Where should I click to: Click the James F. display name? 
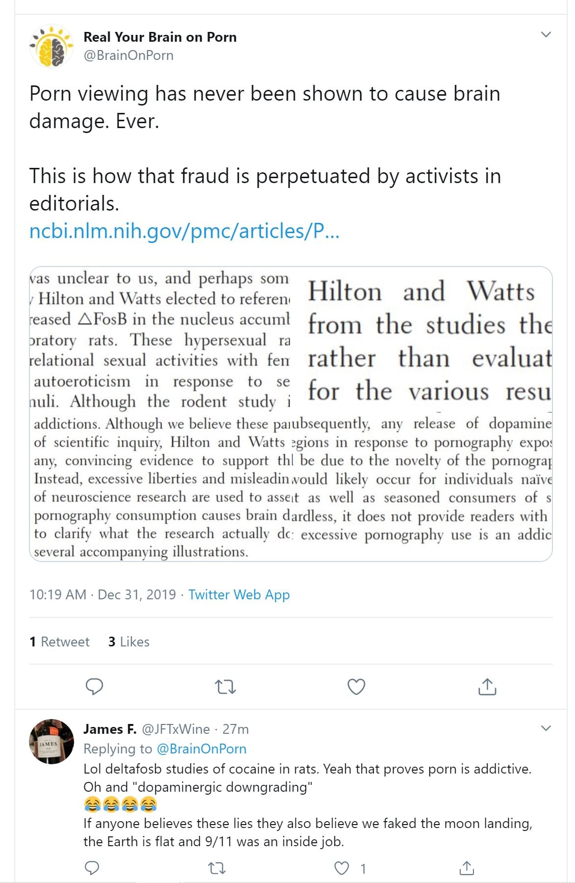[110, 729]
